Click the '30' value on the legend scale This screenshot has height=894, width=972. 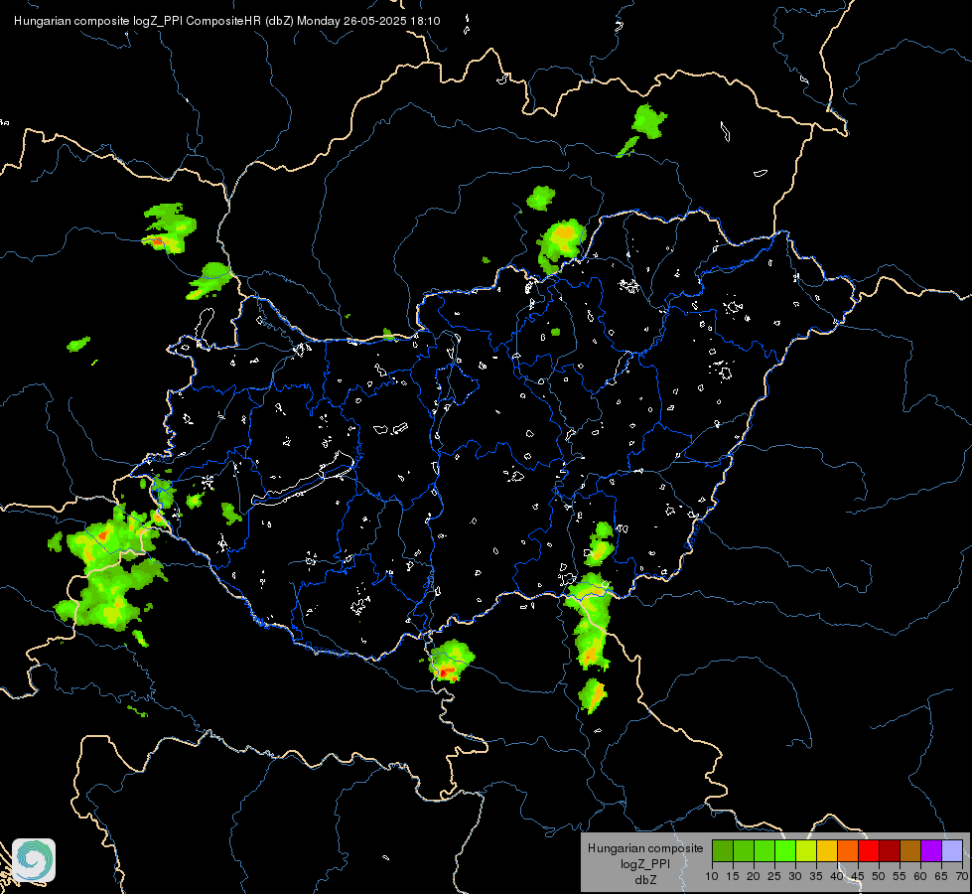[795, 877]
